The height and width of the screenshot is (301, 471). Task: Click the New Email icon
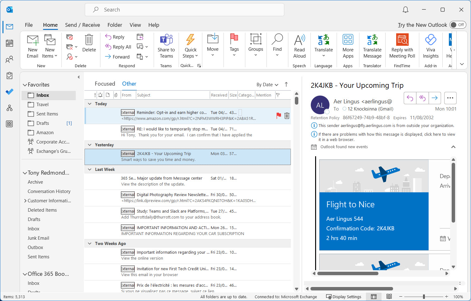click(32, 40)
